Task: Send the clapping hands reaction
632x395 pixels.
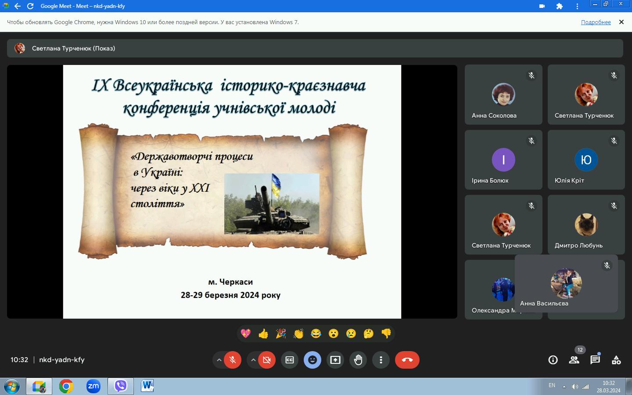Action: 298,334
